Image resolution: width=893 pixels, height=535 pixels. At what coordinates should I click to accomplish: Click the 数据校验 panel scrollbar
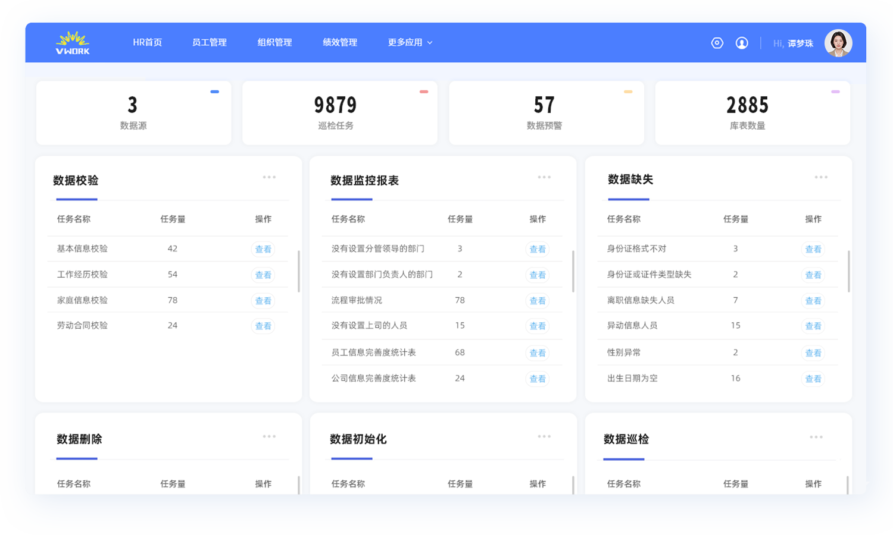(298, 271)
